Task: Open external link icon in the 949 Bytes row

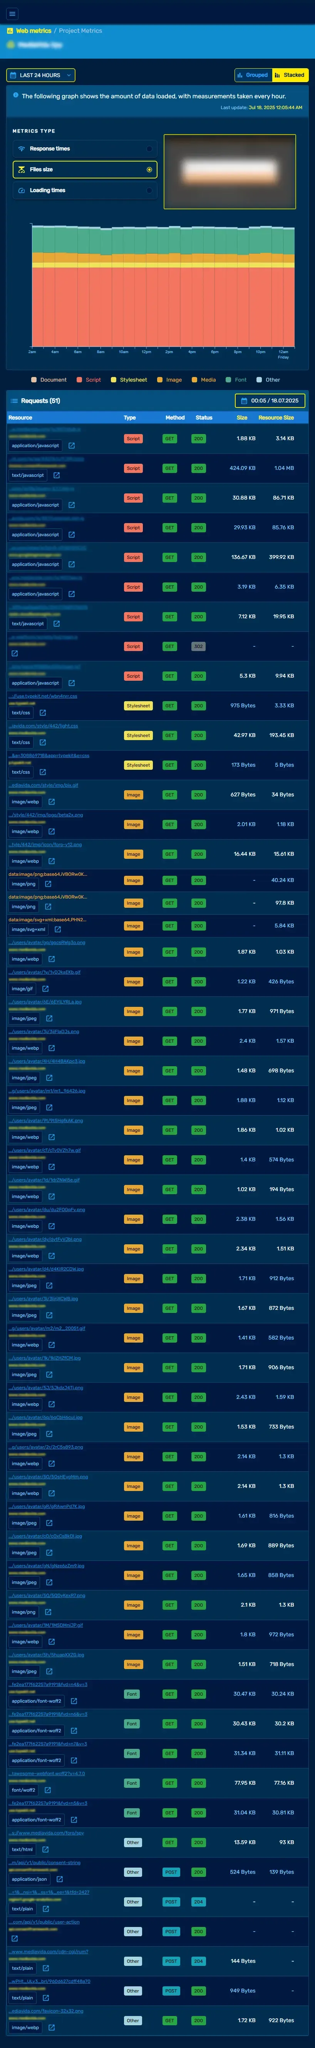Action: (45, 1998)
